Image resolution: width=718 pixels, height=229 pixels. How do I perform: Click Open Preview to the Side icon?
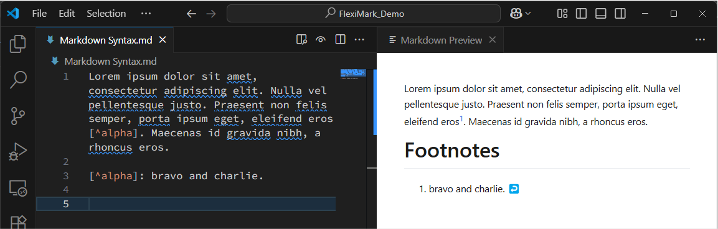pos(301,40)
